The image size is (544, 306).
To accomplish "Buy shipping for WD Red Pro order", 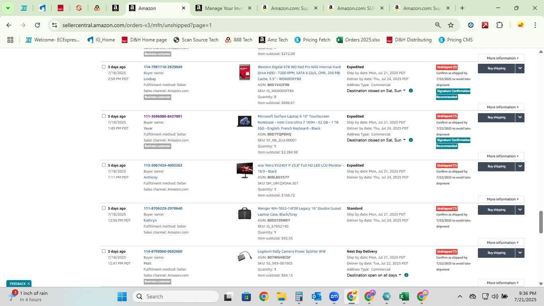I will tap(496, 69).
